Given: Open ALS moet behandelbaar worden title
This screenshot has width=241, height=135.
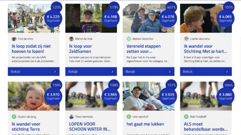Looking at the screenshot, I should click(x=206, y=126).
